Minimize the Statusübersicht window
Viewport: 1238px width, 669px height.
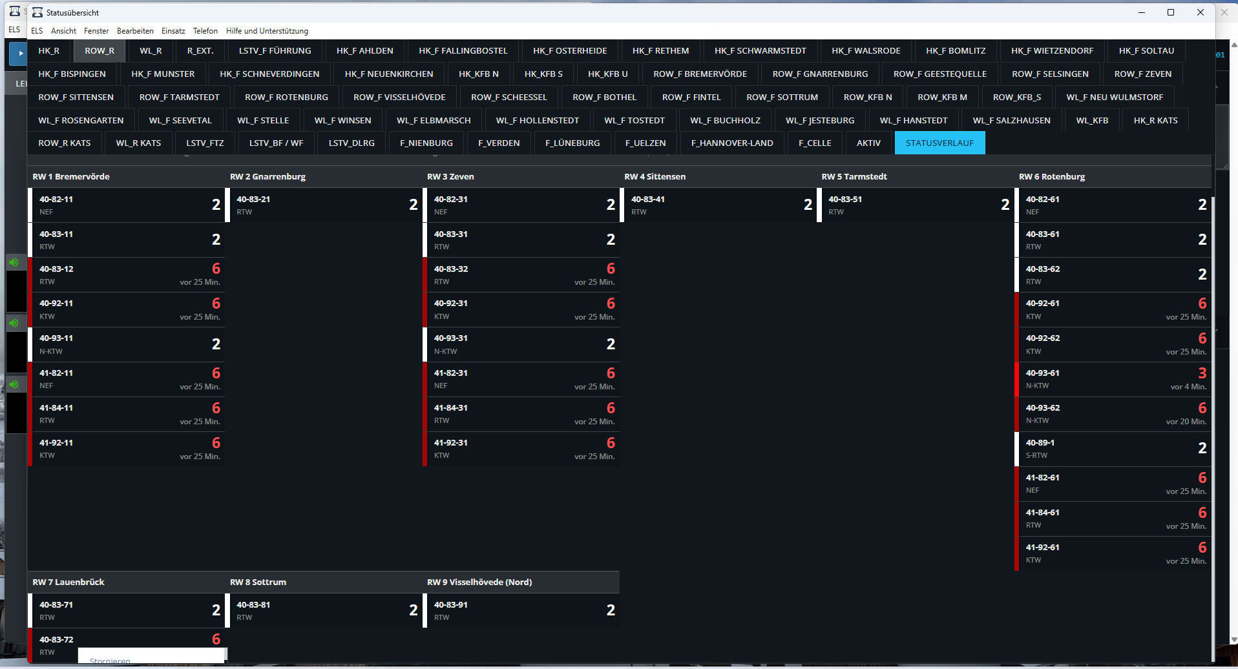click(1141, 12)
